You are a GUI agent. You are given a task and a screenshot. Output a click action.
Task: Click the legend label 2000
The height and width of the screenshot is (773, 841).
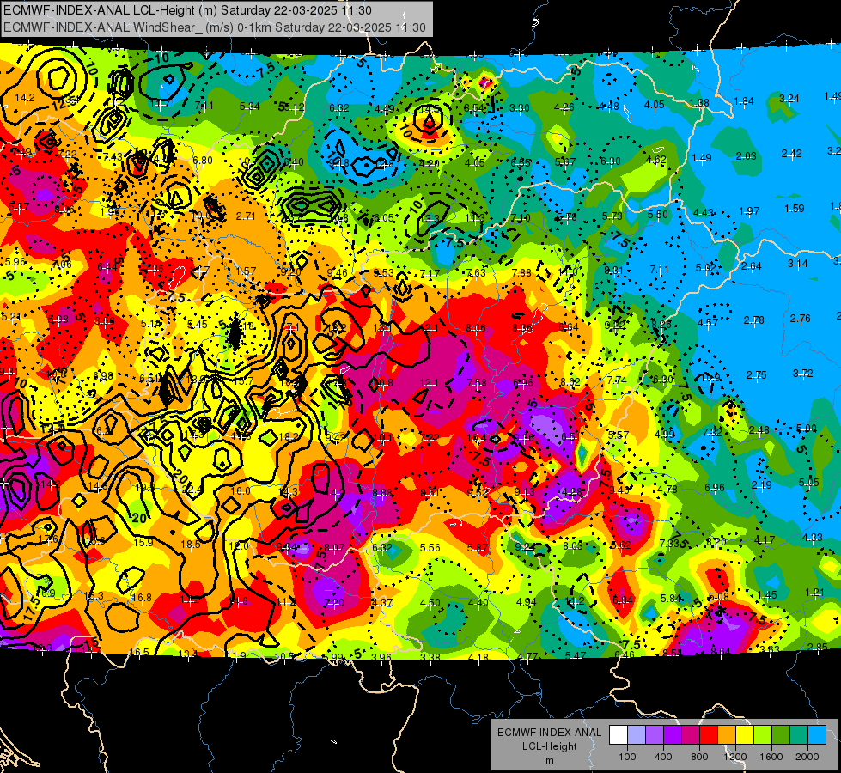pos(807,757)
